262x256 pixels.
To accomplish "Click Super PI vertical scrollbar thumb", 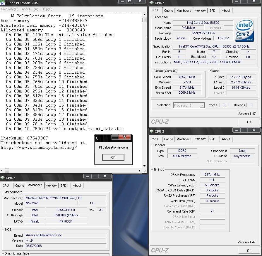I will pyautogui.click(x=145, y=20).
